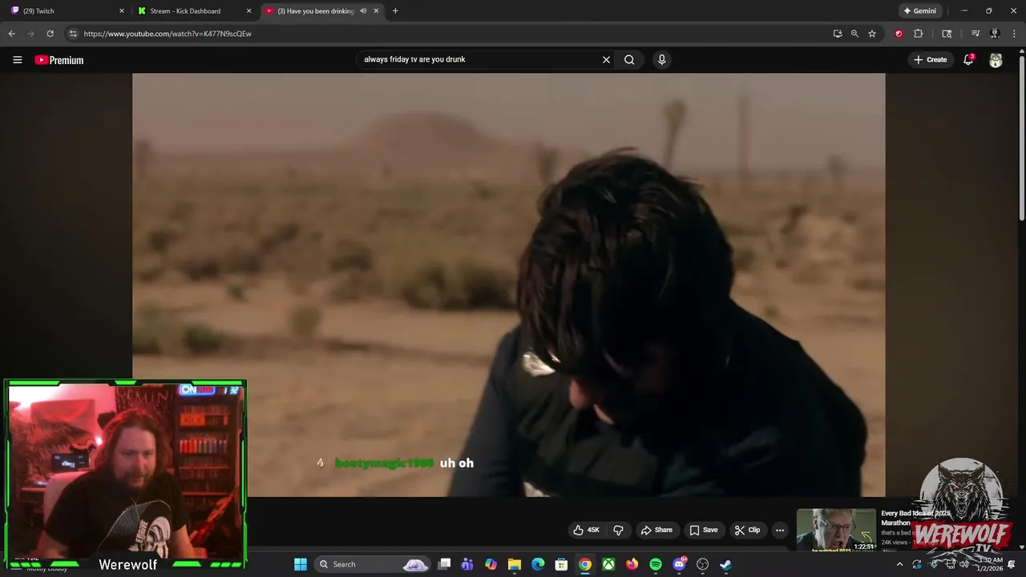Open Task View on taskbar
The height and width of the screenshot is (577, 1026).
(444, 564)
